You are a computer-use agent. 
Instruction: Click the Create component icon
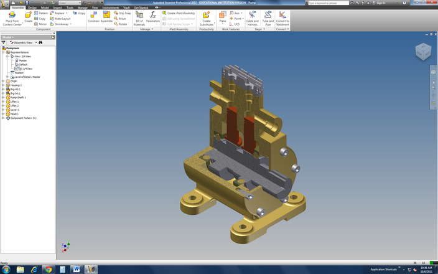28,15
